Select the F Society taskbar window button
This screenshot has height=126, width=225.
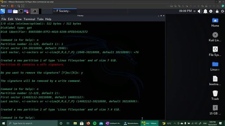(65, 11)
